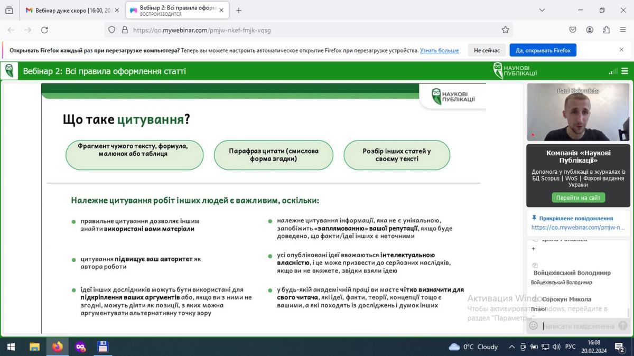Click the 'Розбір інших статей' slide box

pyautogui.click(x=397, y=155)
